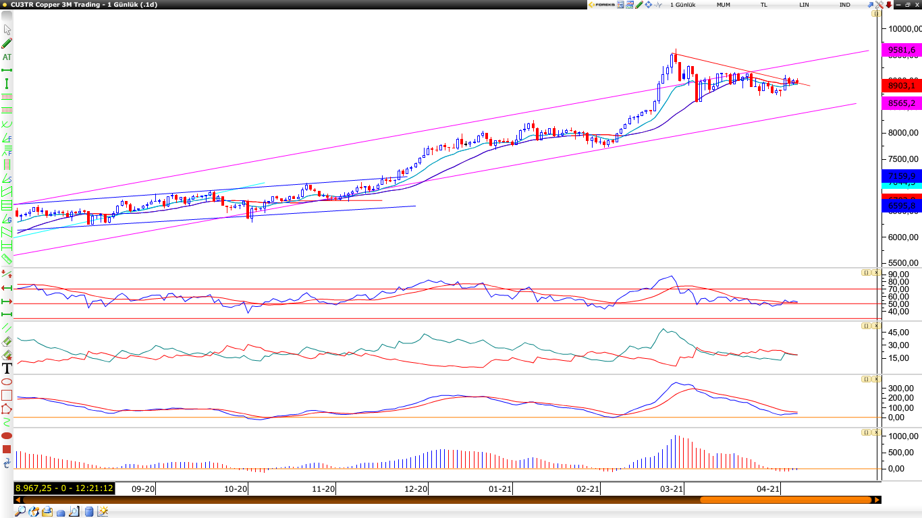Viewport: 922px width, 518px height.
Task: Click the 03-21 date label on time axis
Action: [x=672, y=489]
